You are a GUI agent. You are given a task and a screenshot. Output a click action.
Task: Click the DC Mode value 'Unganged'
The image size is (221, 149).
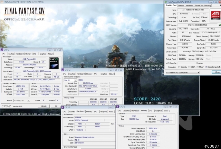coord(165,119)
